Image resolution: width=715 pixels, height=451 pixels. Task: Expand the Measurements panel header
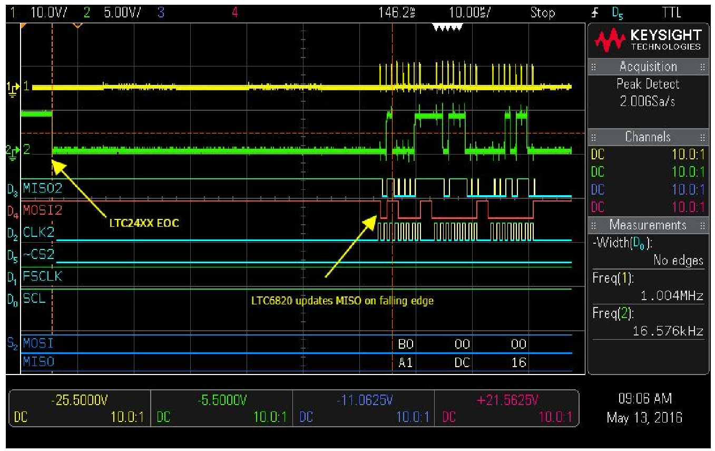648,225
